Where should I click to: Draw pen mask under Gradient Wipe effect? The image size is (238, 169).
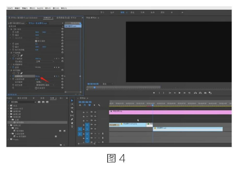pos(21,73)
